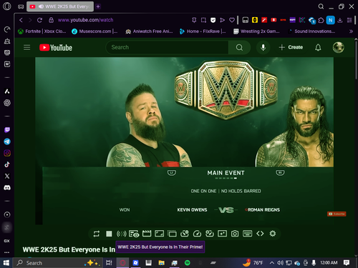Focus the YouTube Search field
Viewport: 358px width, 268px height.
tap(167, 47)
